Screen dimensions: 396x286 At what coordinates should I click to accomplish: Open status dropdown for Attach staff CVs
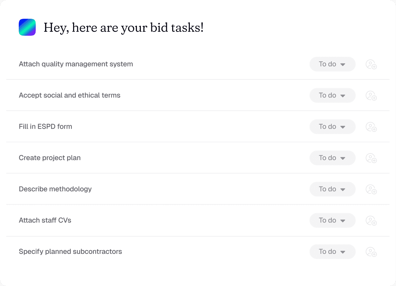[x=332, y=220]
